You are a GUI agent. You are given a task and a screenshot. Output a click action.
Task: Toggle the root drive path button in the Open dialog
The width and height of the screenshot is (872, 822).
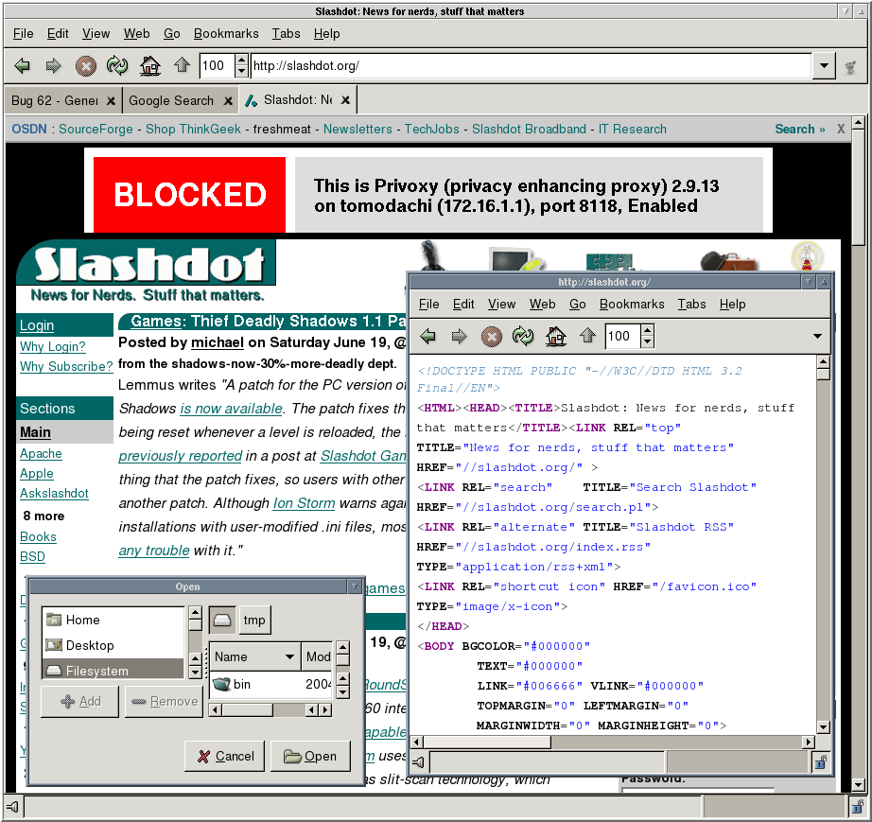click(222, 621)
